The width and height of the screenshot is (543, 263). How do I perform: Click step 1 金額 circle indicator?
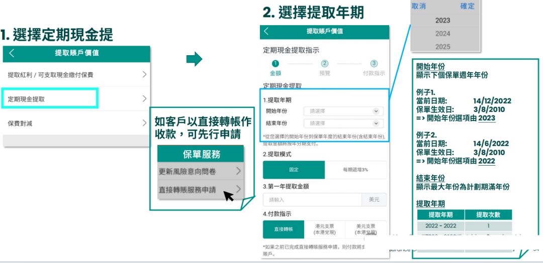click(x=275, y=64)
